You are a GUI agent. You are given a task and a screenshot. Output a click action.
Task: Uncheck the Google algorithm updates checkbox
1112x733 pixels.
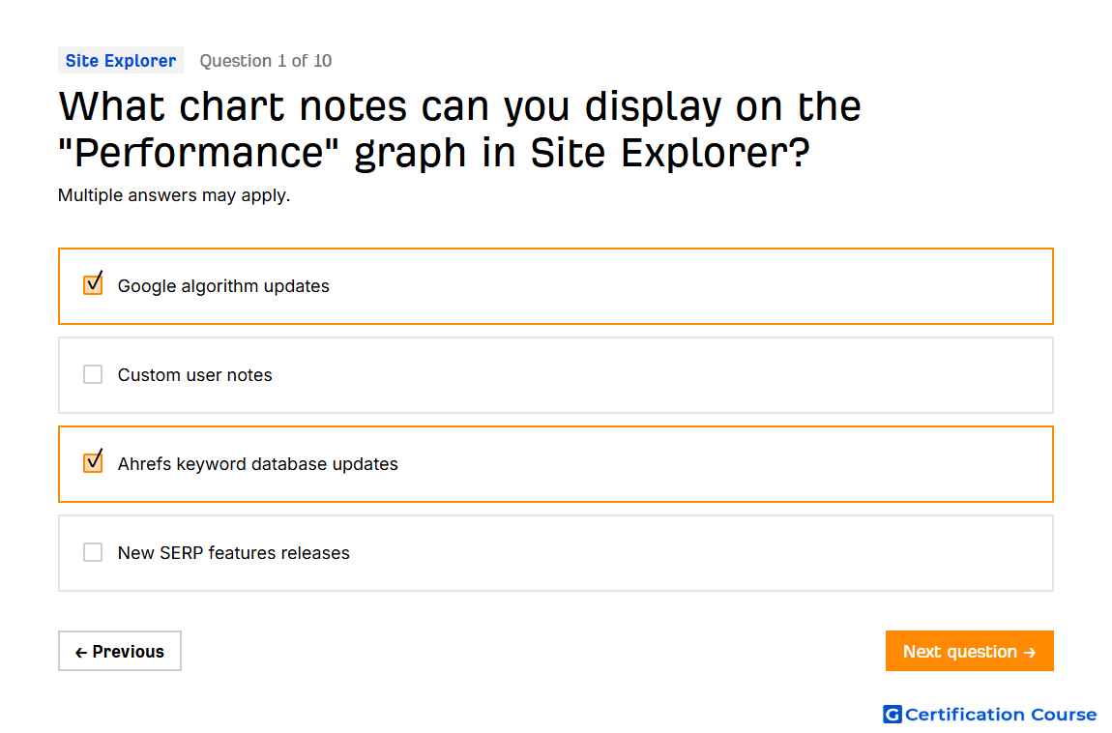pyautogui.click(x=93, y=285)
